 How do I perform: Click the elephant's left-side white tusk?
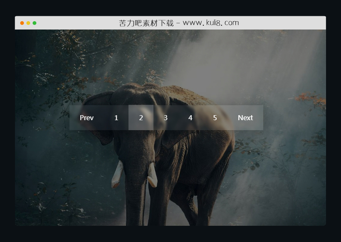click(117, 174)
